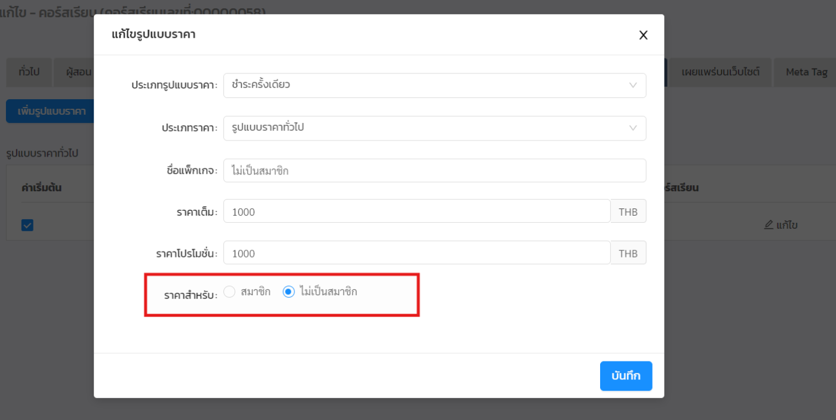Click the เพิ่มรูปแบบราคา button
The height and width of the screenshot is (420, 836).
pos(51,111)
